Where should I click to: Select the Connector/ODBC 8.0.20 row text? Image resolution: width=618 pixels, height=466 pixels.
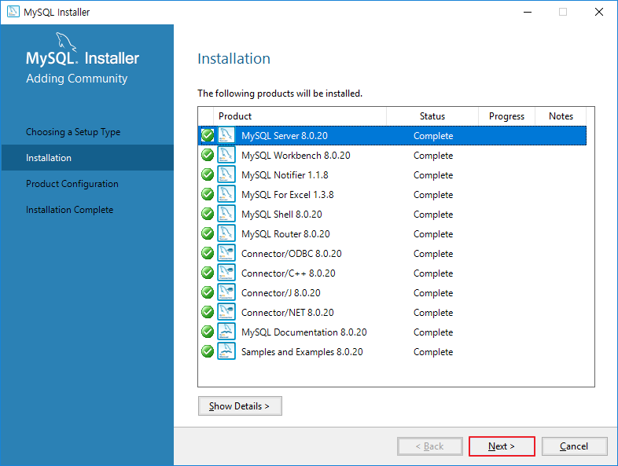click(291, 254)
